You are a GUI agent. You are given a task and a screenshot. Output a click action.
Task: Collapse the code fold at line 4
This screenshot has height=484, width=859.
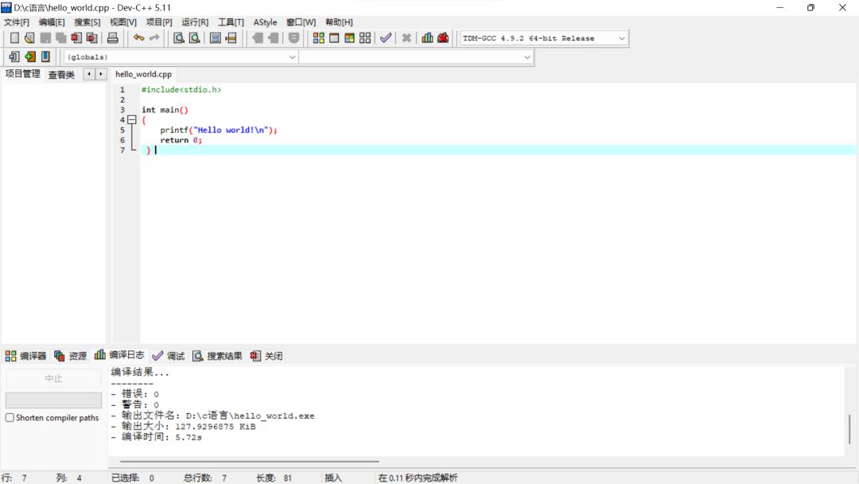point(132,120)
